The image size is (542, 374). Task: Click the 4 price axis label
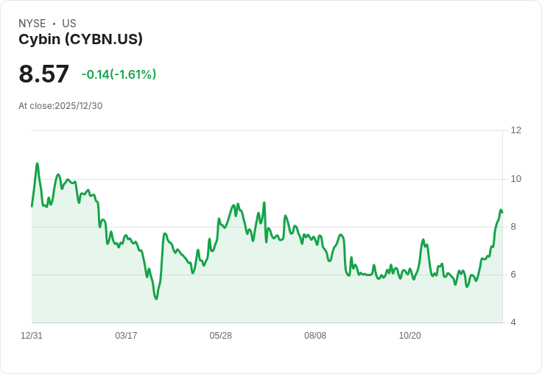(x=513, y=322)
